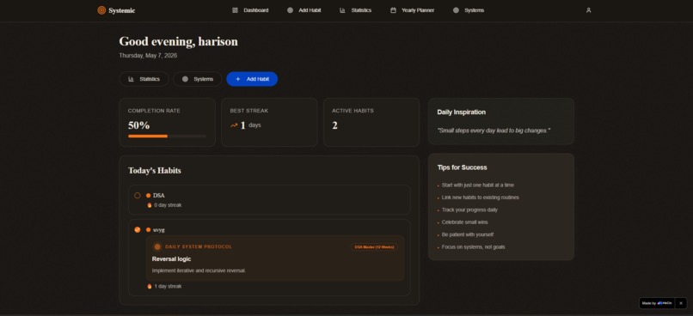693x316 pixels.
Task: Click the Daily Inspiration quote text
Action: pos(494,131)
